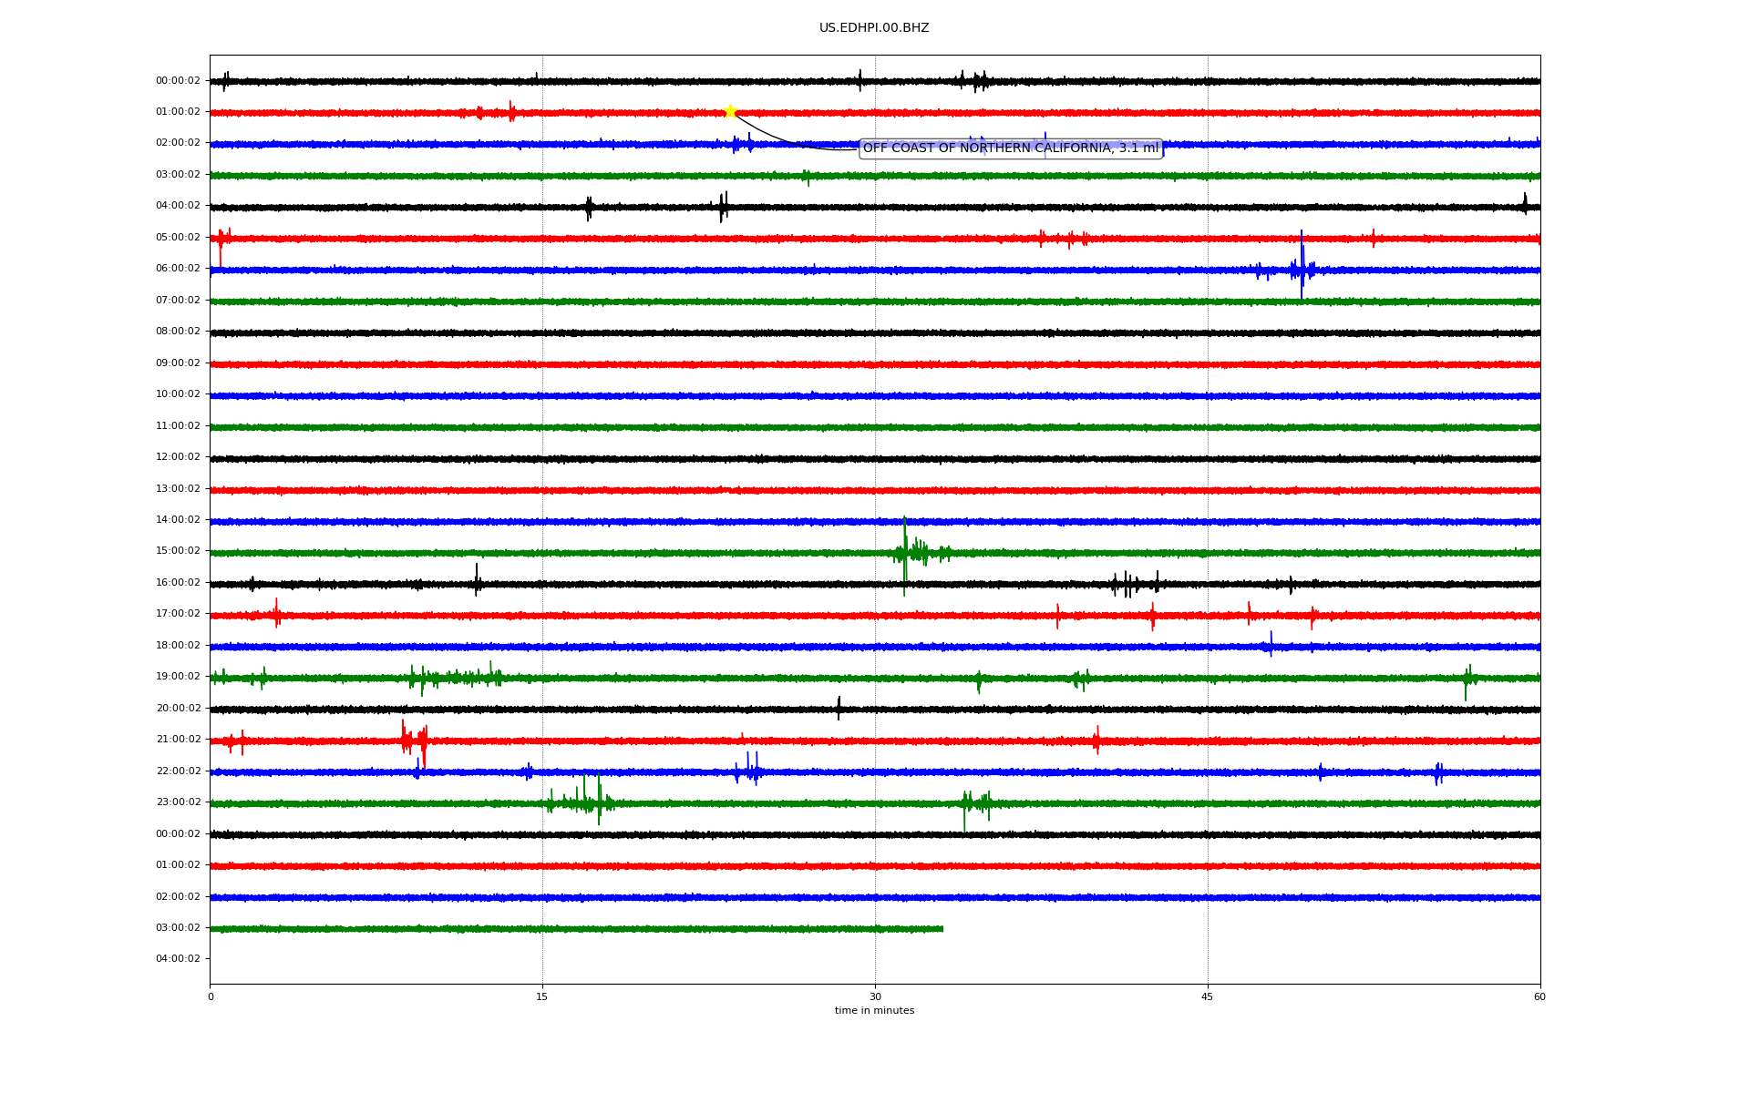Click the x-axis tick label 60
The width and height of the screenshot is (1750, 1093).
[1539, 996]
